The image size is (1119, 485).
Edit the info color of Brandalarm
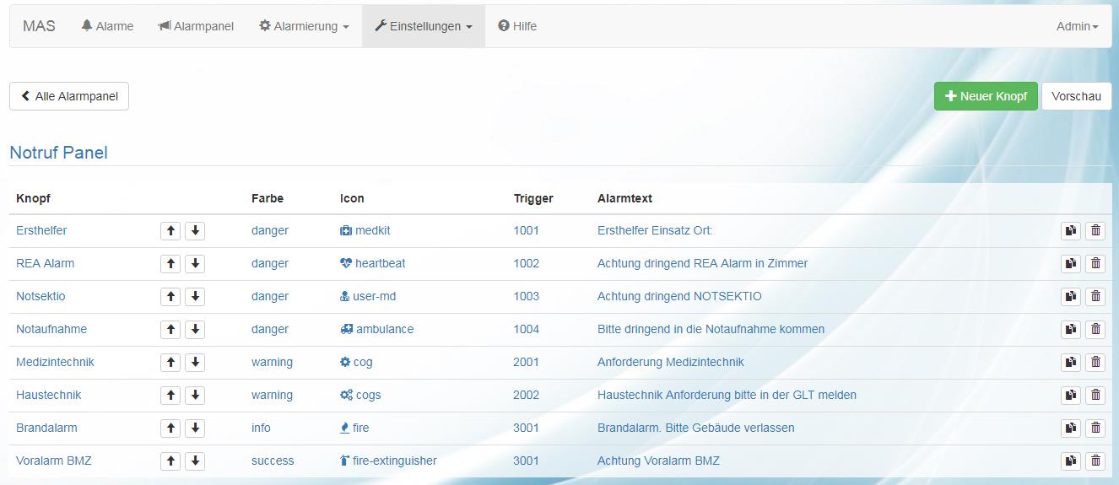pos(261,428)
